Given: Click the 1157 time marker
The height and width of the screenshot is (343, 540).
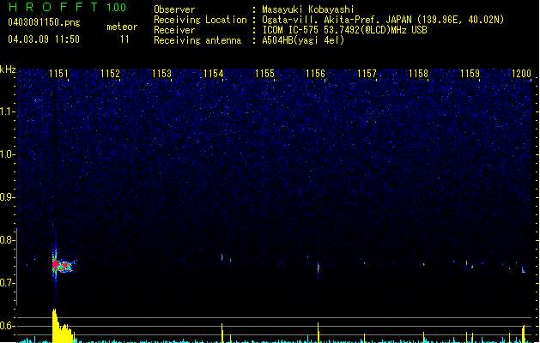Looking at the screenshot, I should 367,74.
